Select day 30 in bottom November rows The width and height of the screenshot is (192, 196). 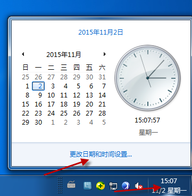38,123
